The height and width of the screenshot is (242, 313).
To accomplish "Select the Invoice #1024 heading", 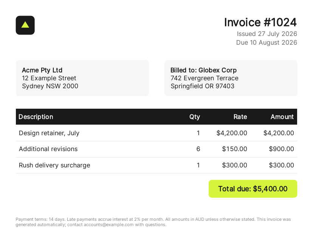I will pyautogui.click(x=260, y=22).
